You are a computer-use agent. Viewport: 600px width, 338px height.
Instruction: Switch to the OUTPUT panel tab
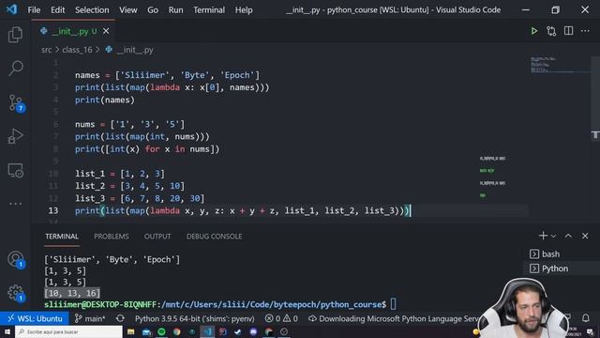(x=157, y=237)
